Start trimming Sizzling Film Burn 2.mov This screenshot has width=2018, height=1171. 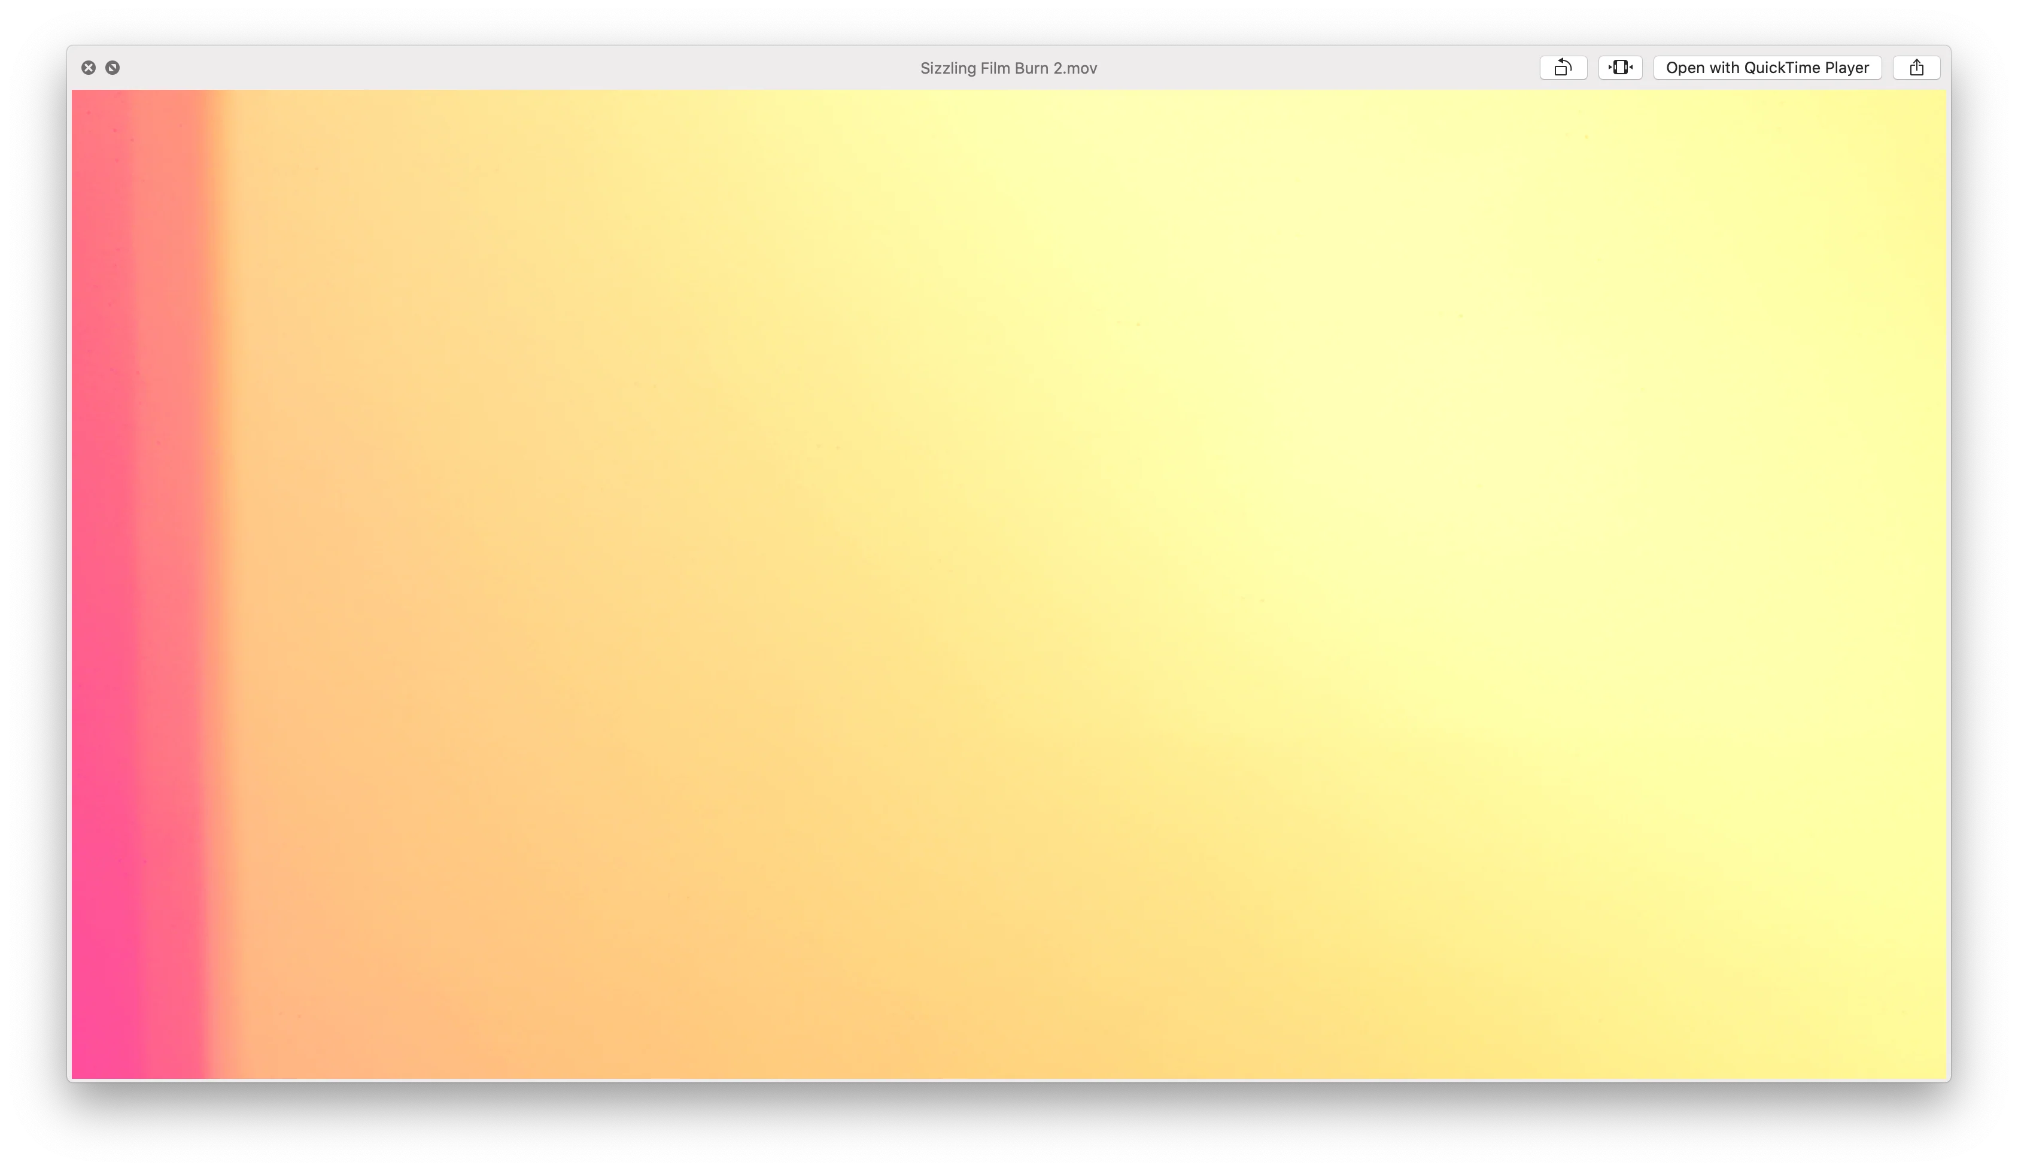click(x=1619, y=67)
